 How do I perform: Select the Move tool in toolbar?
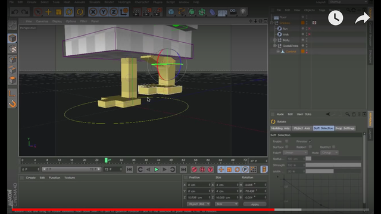[48, 12]
